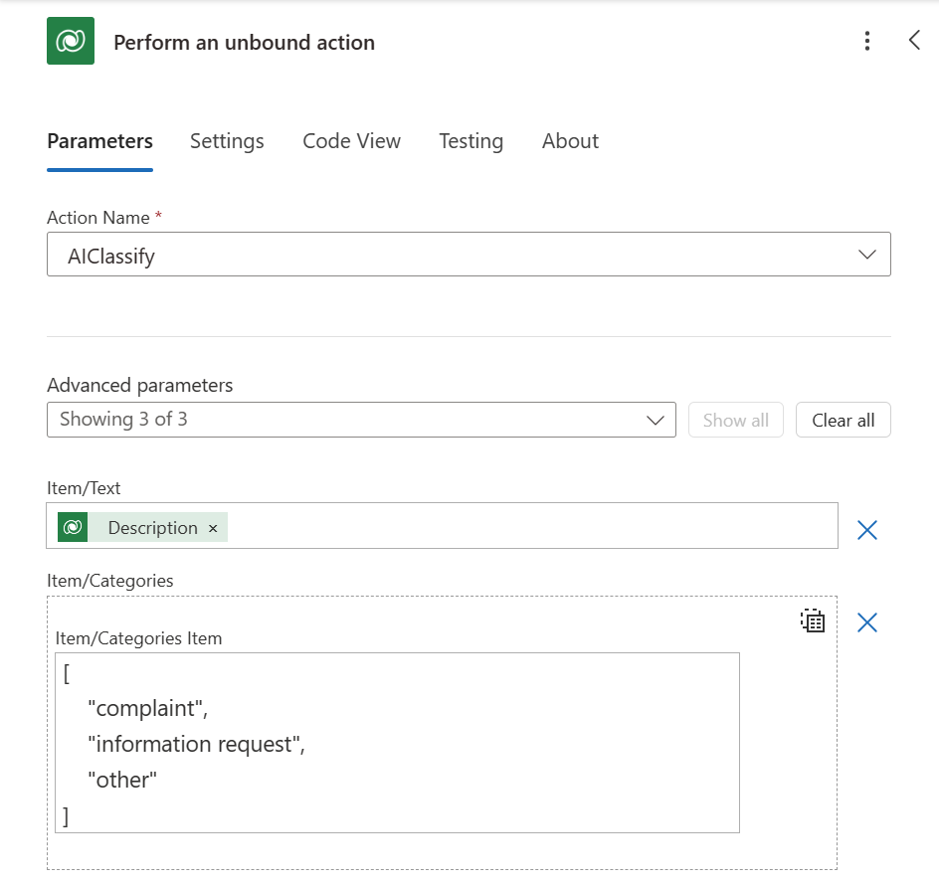The image size is (939, 885).
Task: Click the "Perform an unbound action" title
Action: 244,43
